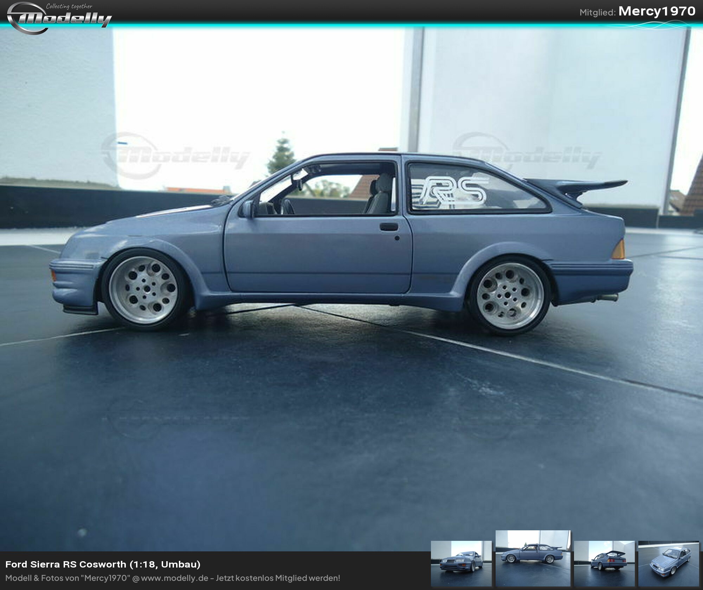Open the rear-view spoiler thumbnail
The height and width of the screenshot is (590, 703).
(x=604, y=563)
